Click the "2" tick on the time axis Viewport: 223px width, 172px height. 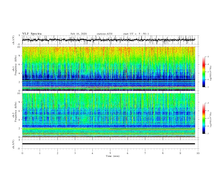point(57,153)
